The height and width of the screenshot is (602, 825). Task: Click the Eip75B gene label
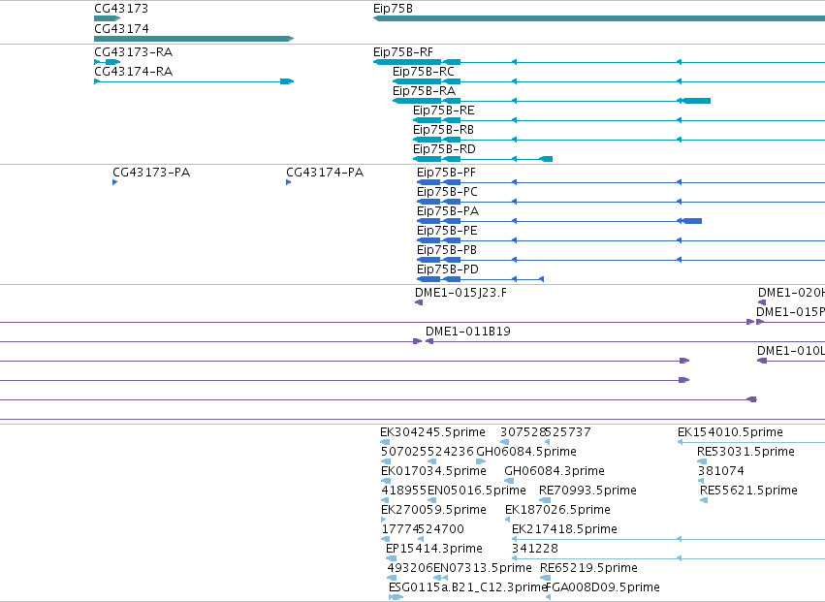(x=393, y=9)
